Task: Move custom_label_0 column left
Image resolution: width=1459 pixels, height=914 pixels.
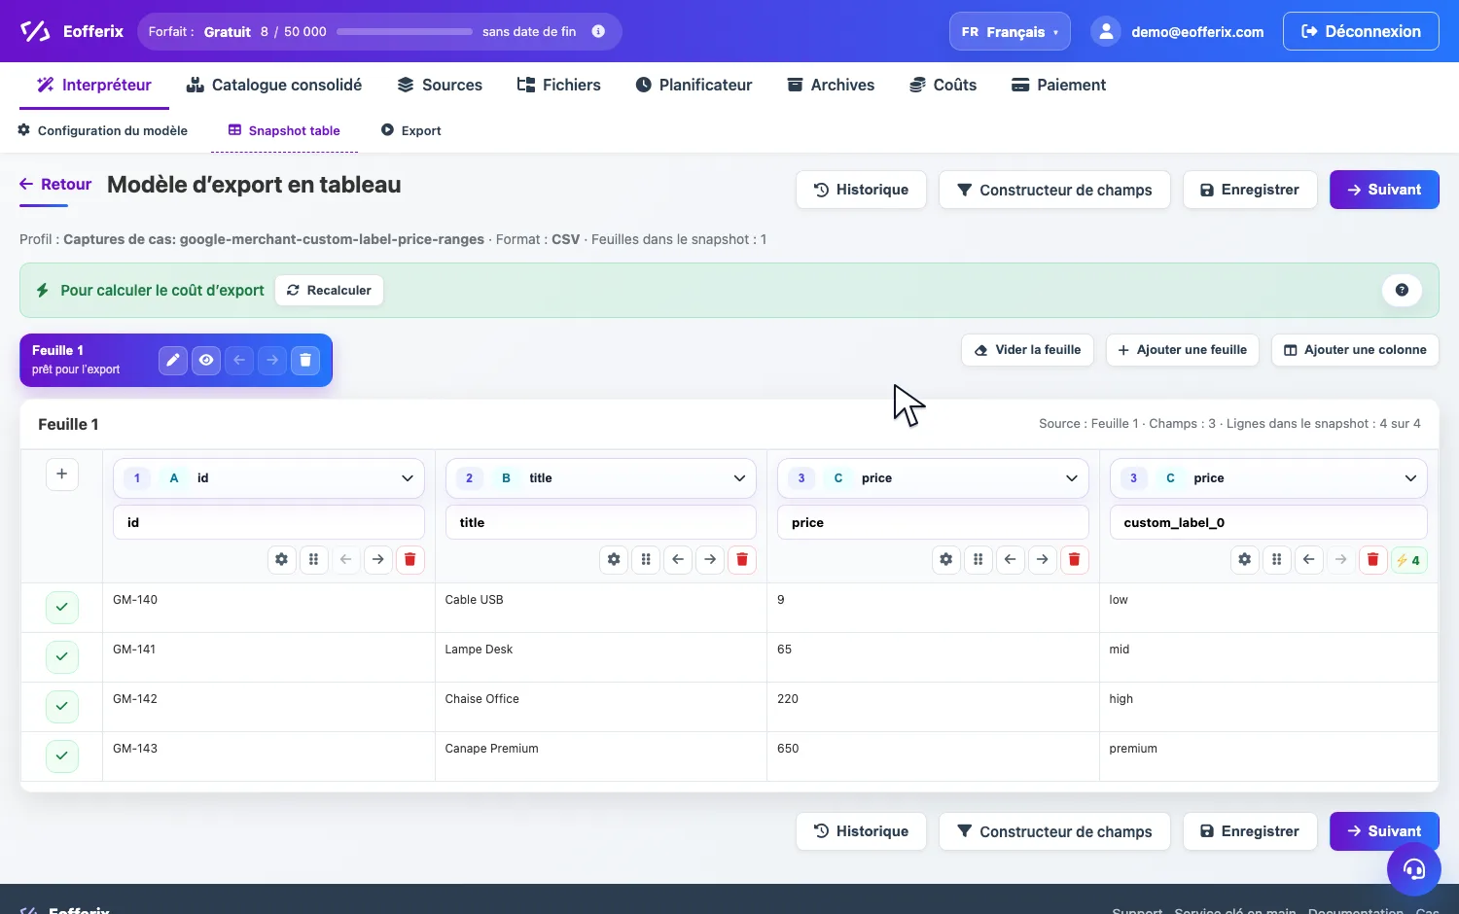Action: coord(1308,559)
